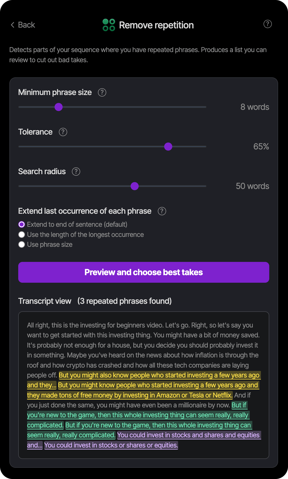Click the Search radius slider handle
Screen dimensions: 288x479
click(134, 186)
